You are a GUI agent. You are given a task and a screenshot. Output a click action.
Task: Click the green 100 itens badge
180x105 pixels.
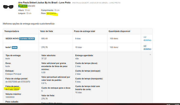(x=23, y=6)
